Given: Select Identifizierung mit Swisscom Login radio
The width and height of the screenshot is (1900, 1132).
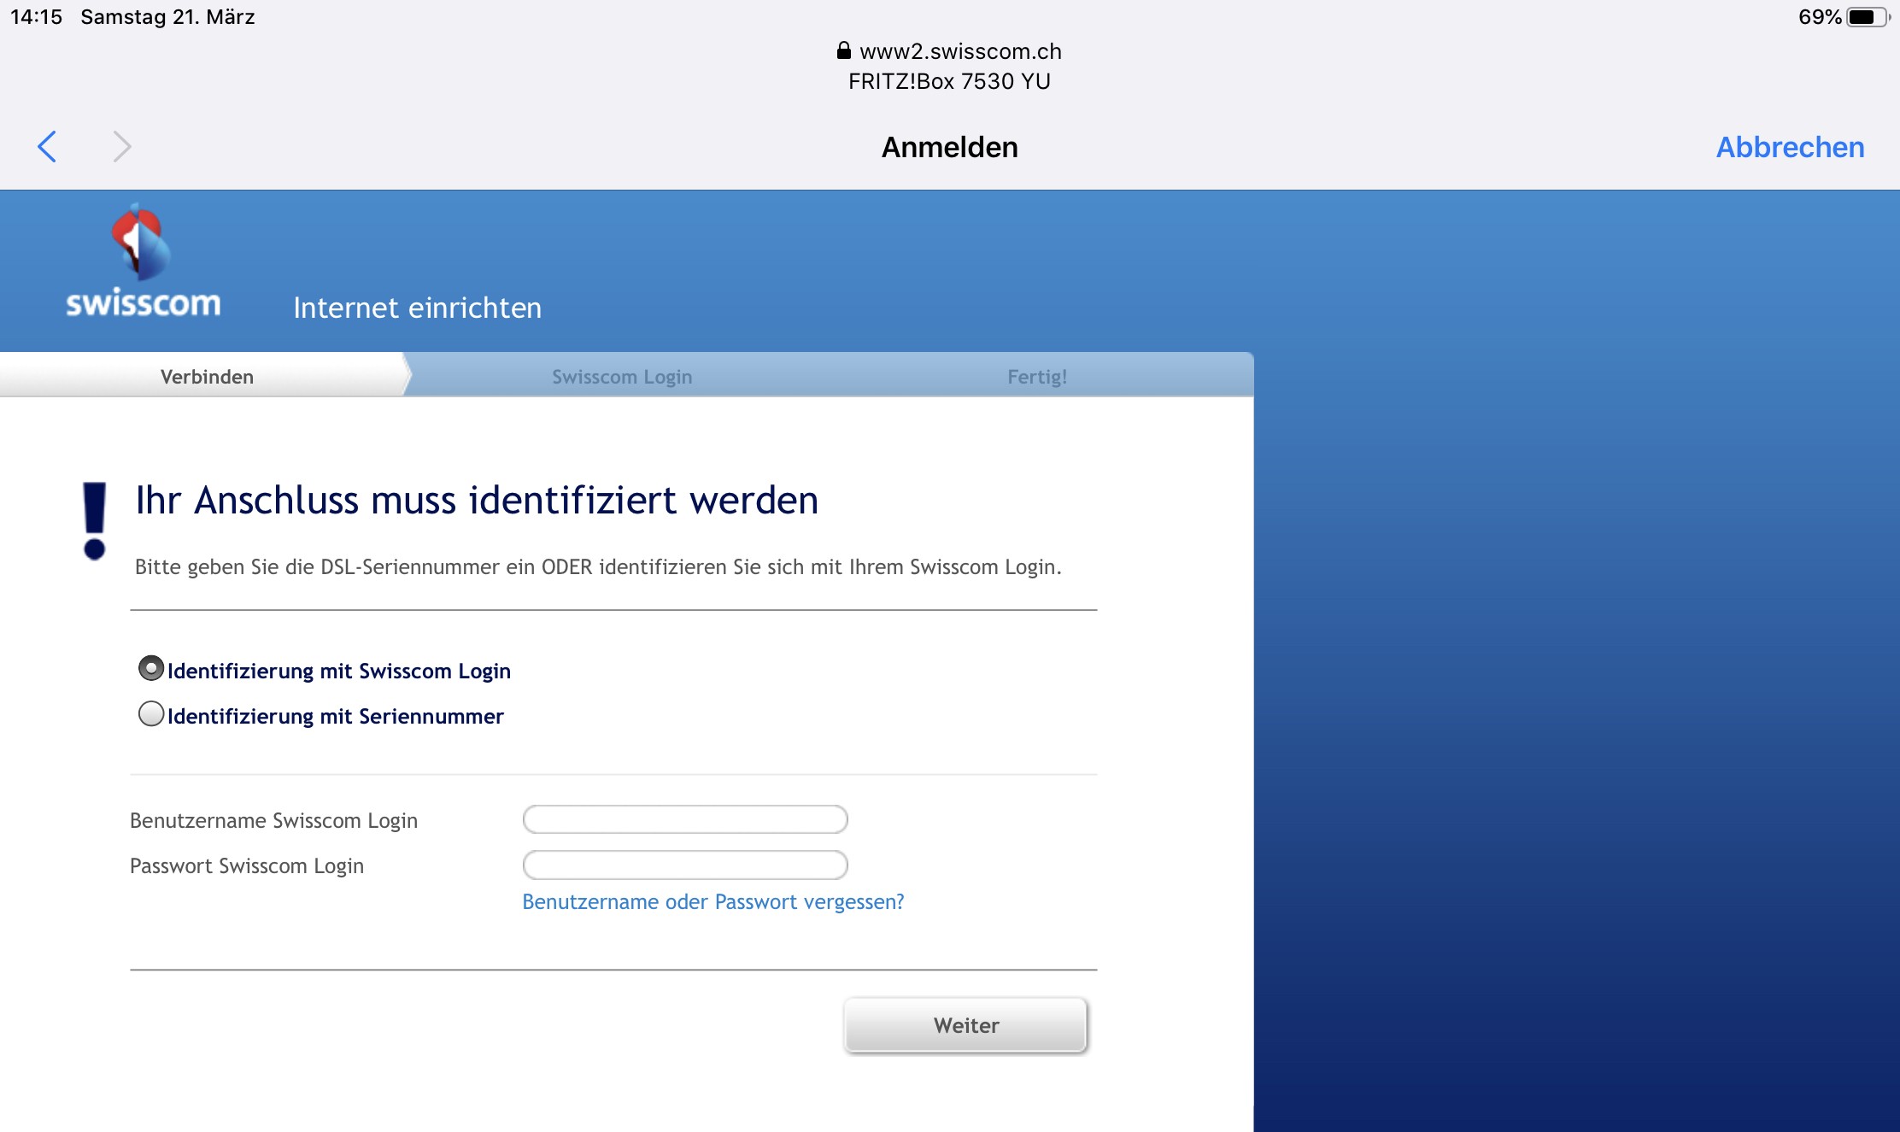Looking at the screenshot, I should (x=151, y=668).
